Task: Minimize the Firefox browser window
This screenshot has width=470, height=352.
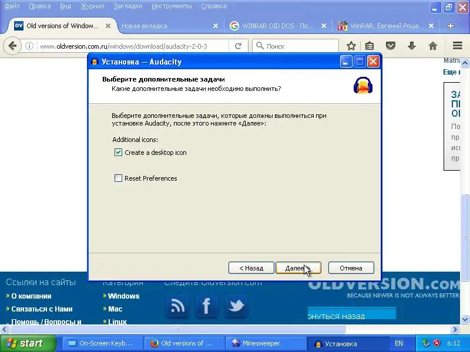Action: click(x=435, y=8)
